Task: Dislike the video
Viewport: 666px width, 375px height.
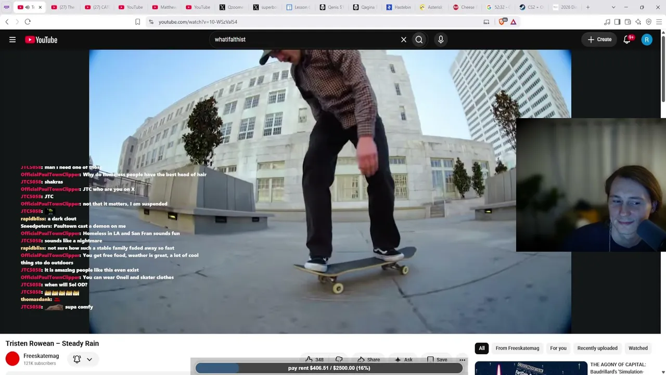Action: pyautogui.click(x=339, y=359)
